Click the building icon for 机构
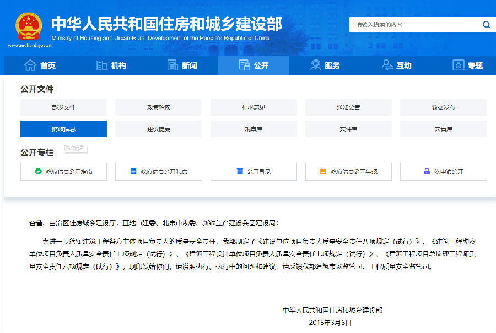This screenshot has width=496, height=333. click(102, 65)
